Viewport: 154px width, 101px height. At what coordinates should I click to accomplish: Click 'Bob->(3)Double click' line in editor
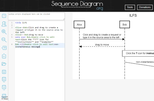(37, 46)
